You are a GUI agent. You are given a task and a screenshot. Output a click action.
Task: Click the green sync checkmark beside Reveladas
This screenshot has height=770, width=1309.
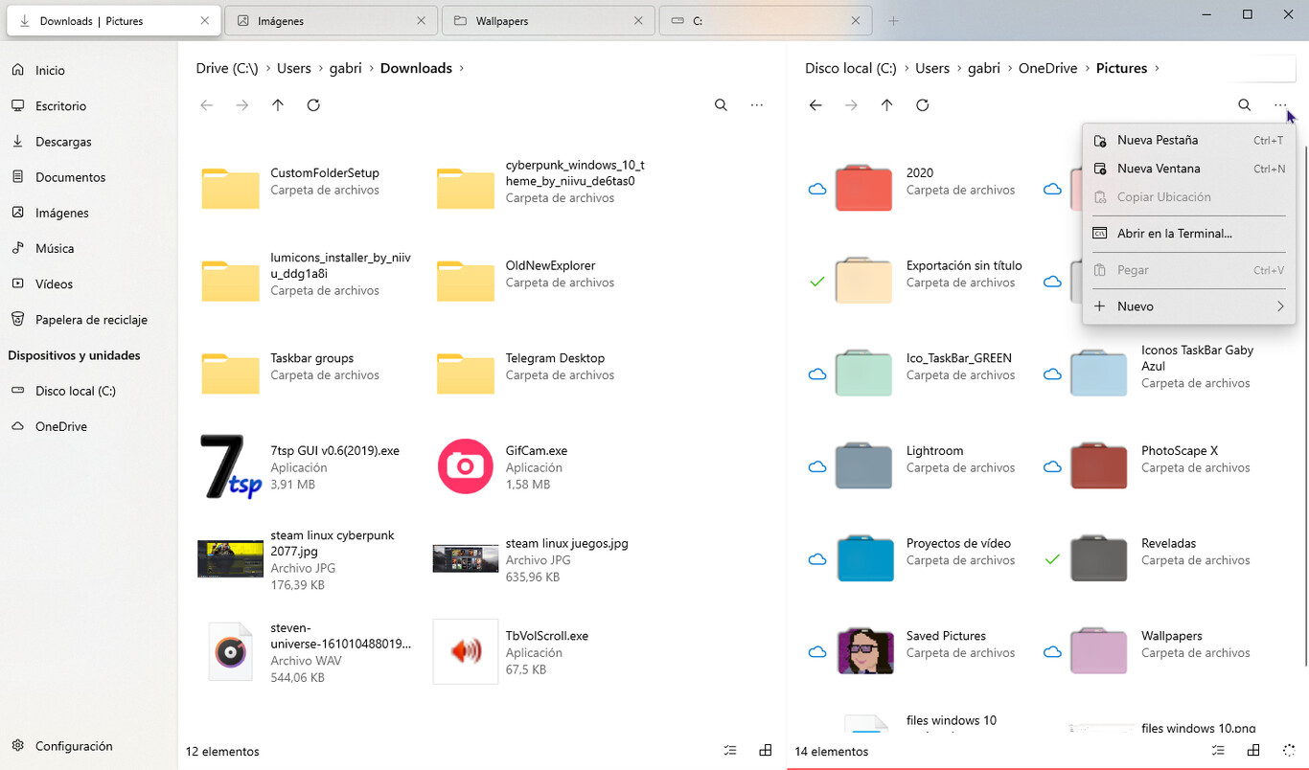tap(1052, 559)
